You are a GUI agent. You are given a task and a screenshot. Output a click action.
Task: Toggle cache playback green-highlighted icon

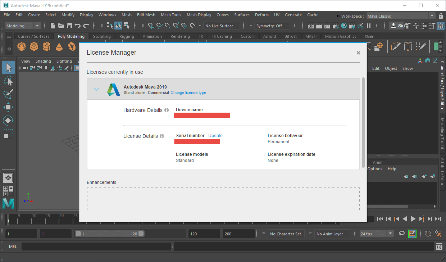(412, 234)
